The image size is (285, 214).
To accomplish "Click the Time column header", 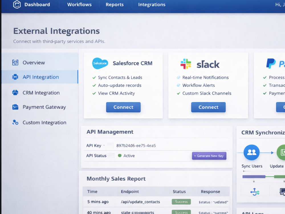I will 92,191.
